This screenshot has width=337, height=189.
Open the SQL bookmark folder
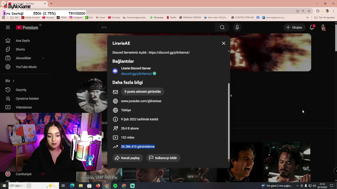click(14, 18)
